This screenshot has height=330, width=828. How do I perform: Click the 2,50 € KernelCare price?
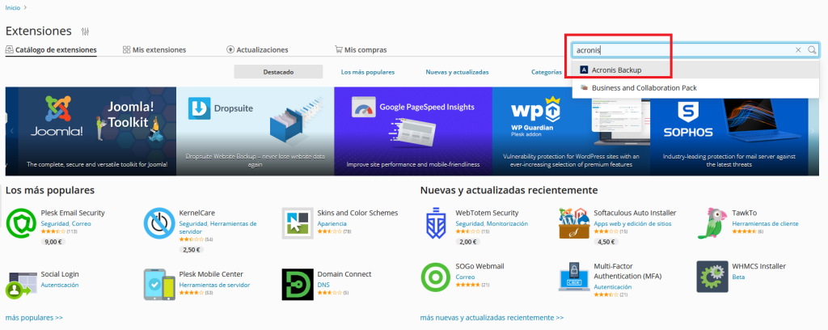tap(192, 250)
